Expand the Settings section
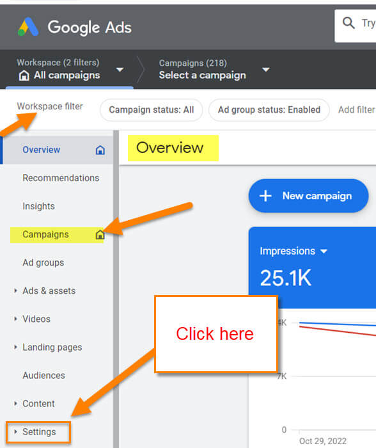376x448 pixels. 15,432
